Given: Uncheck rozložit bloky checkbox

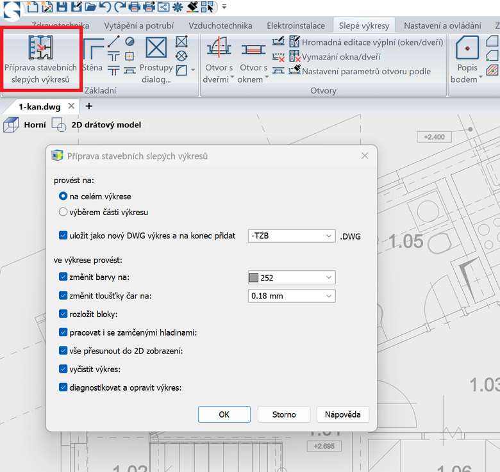Looking at the screenshot, I should 63,314.
